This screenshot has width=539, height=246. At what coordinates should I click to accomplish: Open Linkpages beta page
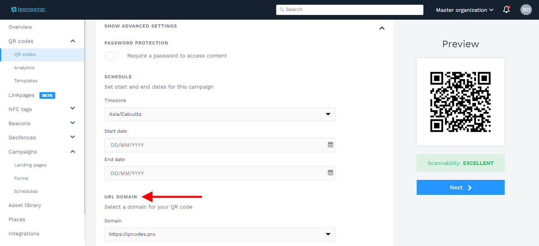(x=22, y=95)
